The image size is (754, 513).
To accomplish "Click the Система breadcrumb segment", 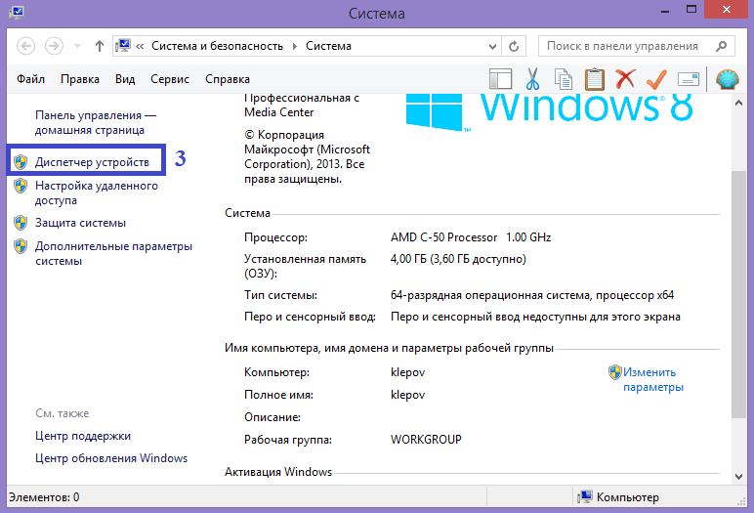I will 328,46.
